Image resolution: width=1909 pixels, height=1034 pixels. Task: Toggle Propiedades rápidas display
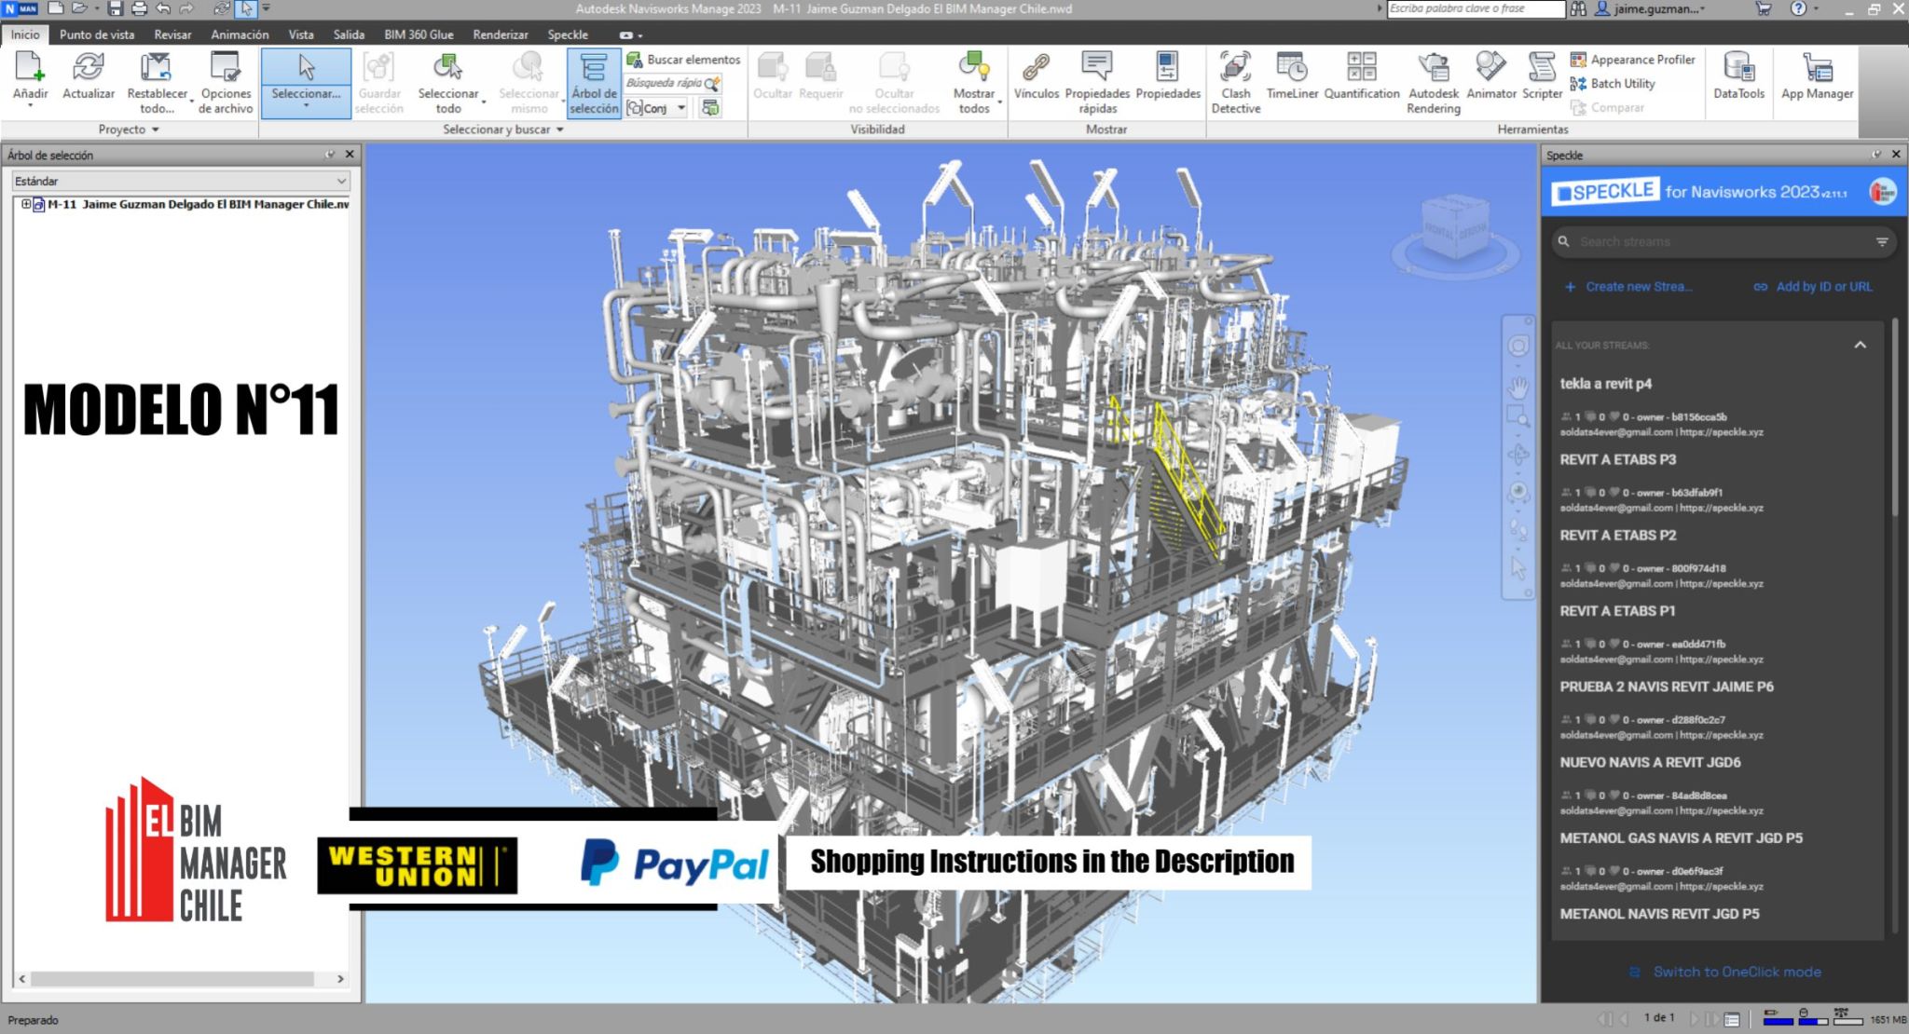pos(1097,79)
